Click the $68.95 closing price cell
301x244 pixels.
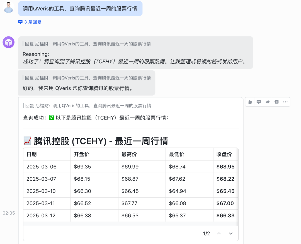pos(224,166)
